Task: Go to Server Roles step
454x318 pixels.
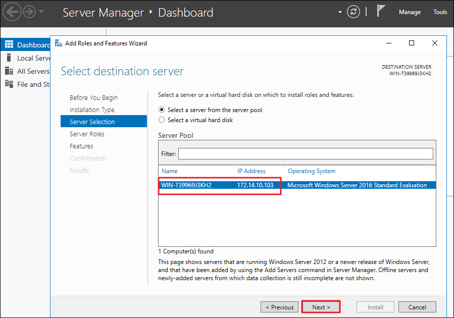Action: click(87, 134)
